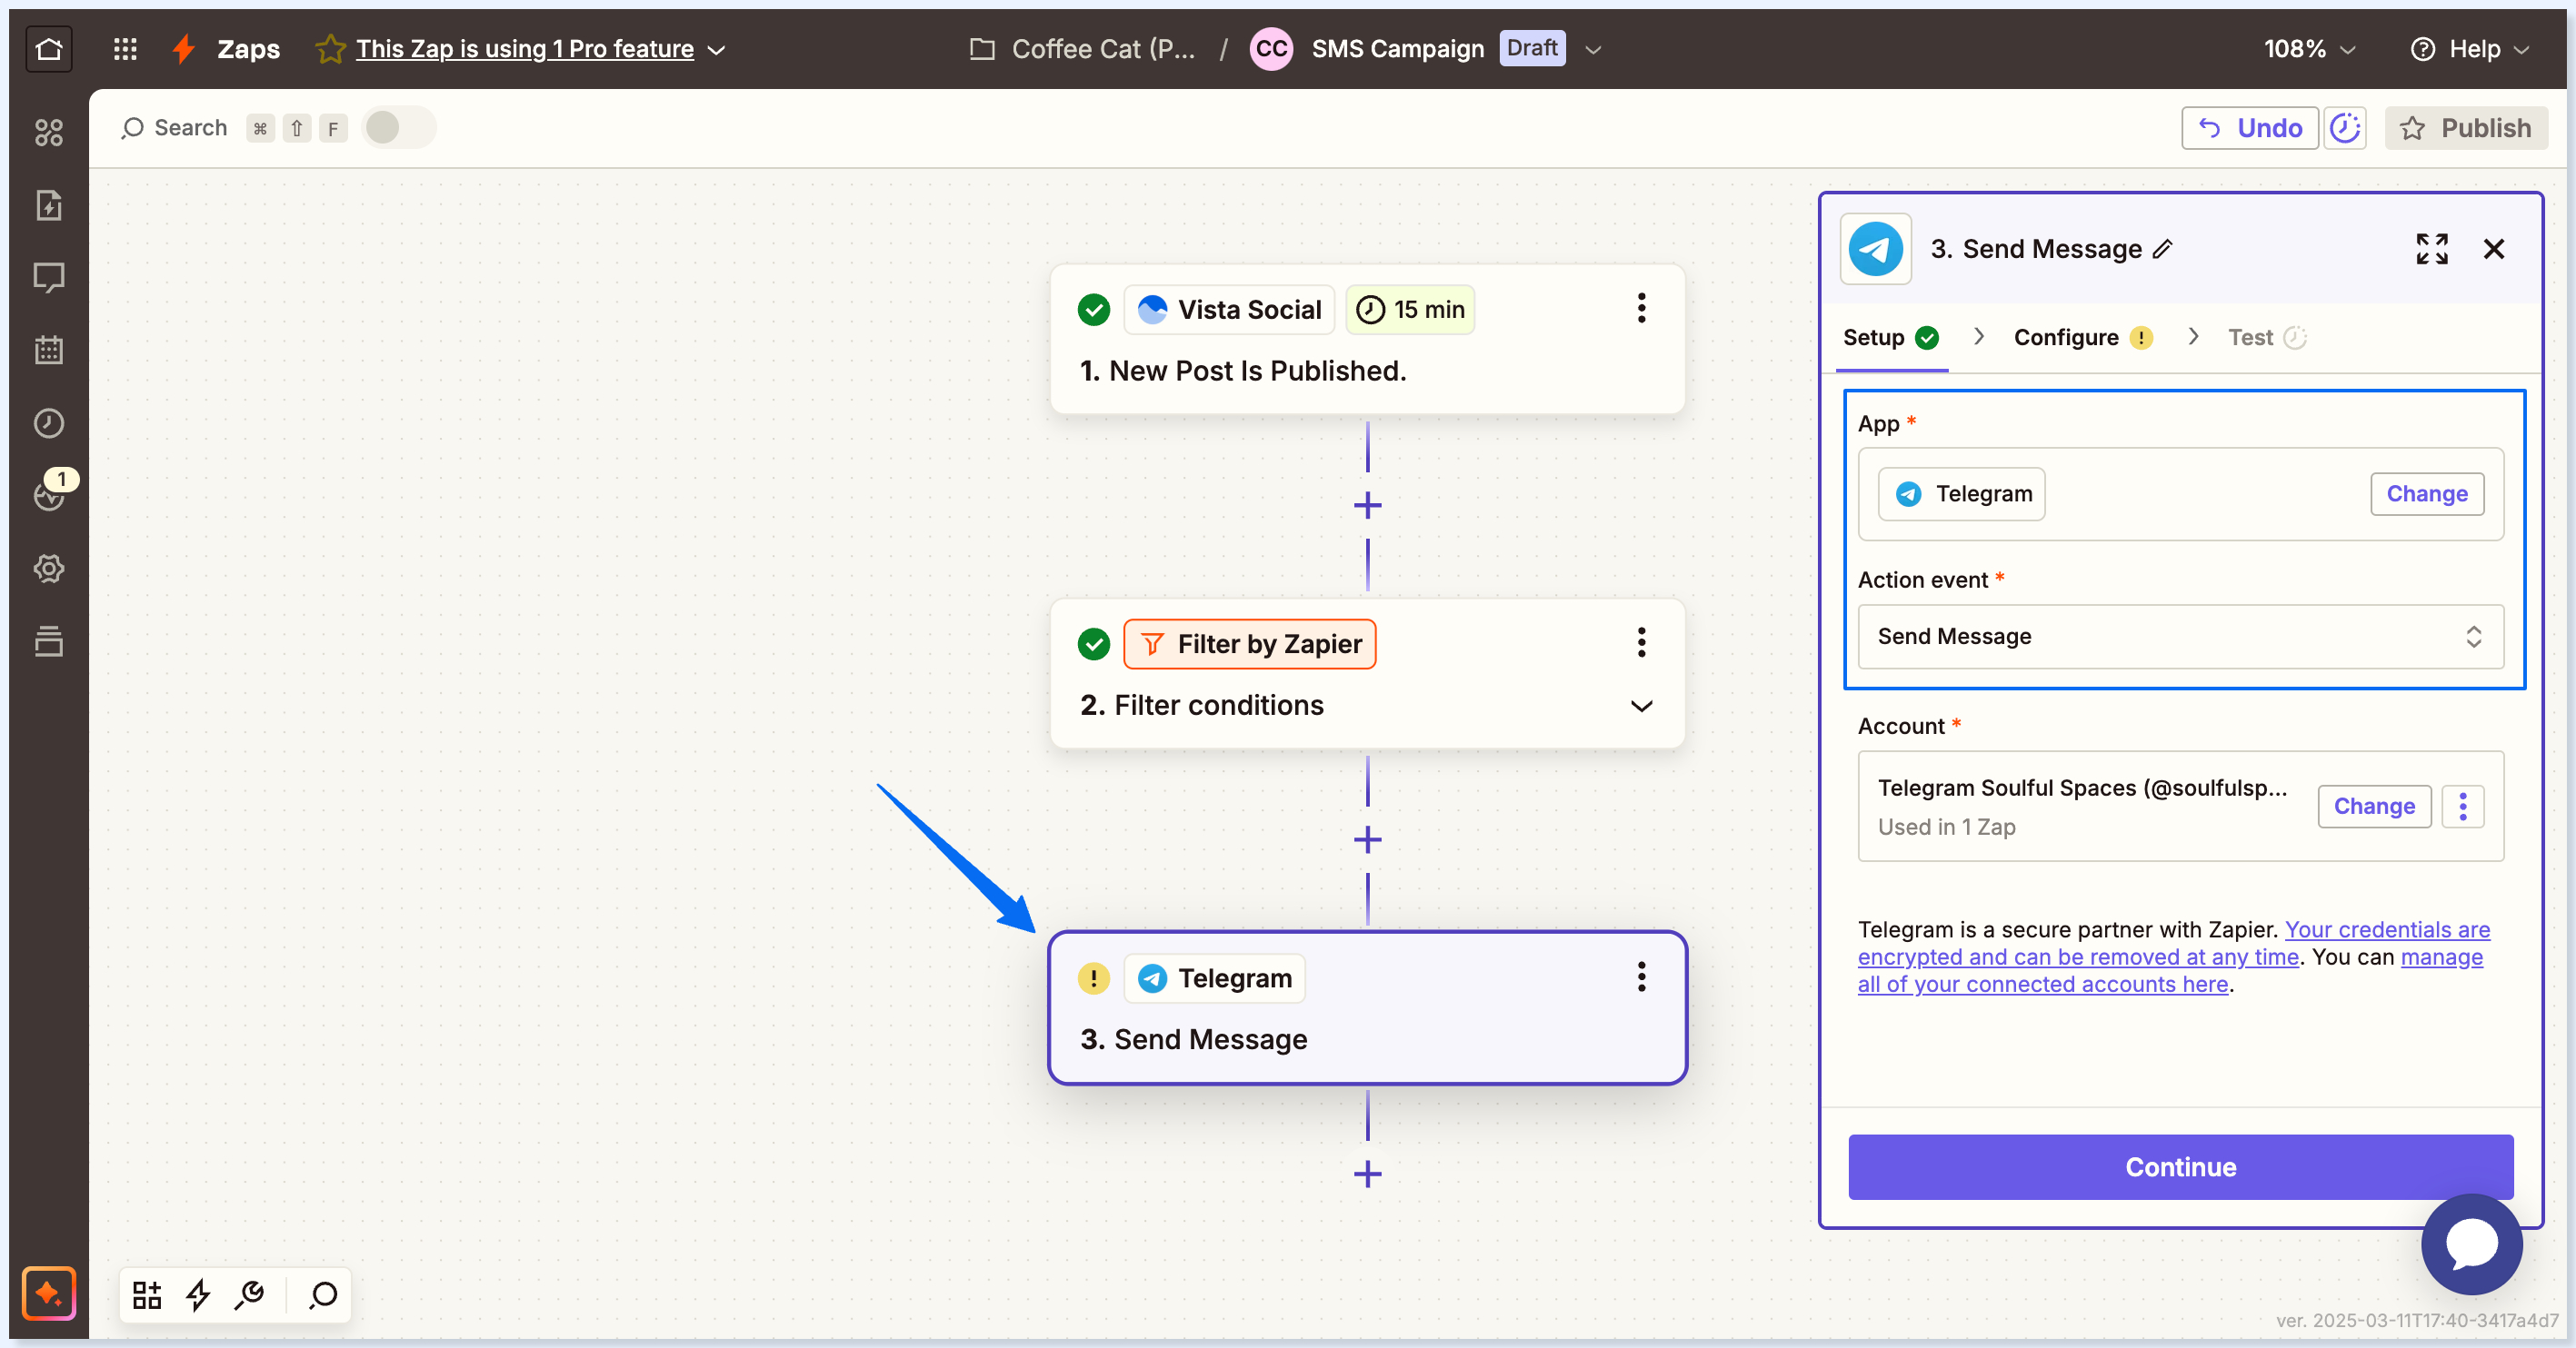This screenshot has width=2576, height=1348.
Task: Click the CC avatar icon
Action: tap(1271, 48)
